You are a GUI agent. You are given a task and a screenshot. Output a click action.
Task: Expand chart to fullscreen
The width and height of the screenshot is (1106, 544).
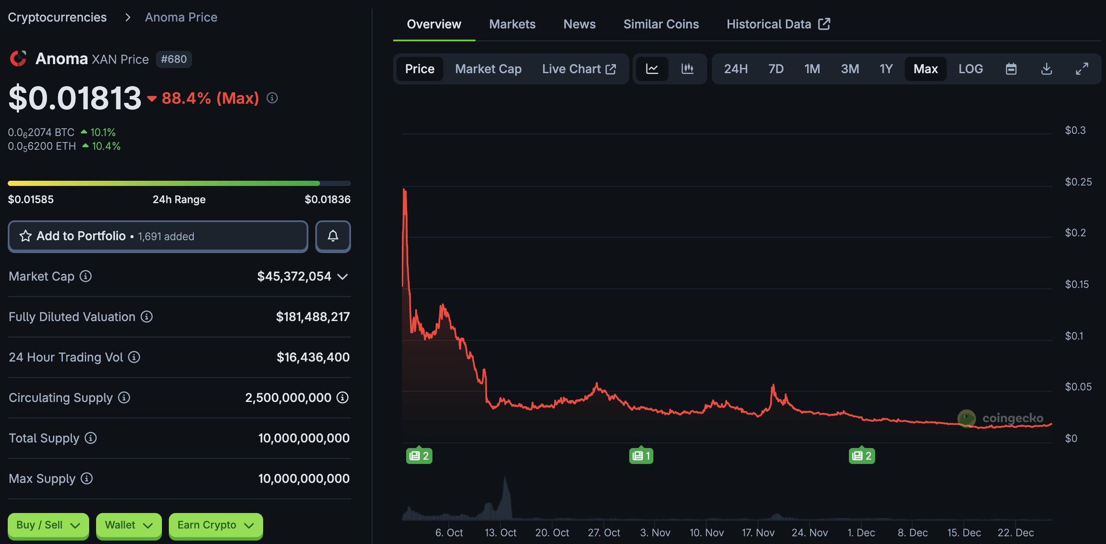coord(1082,69)
